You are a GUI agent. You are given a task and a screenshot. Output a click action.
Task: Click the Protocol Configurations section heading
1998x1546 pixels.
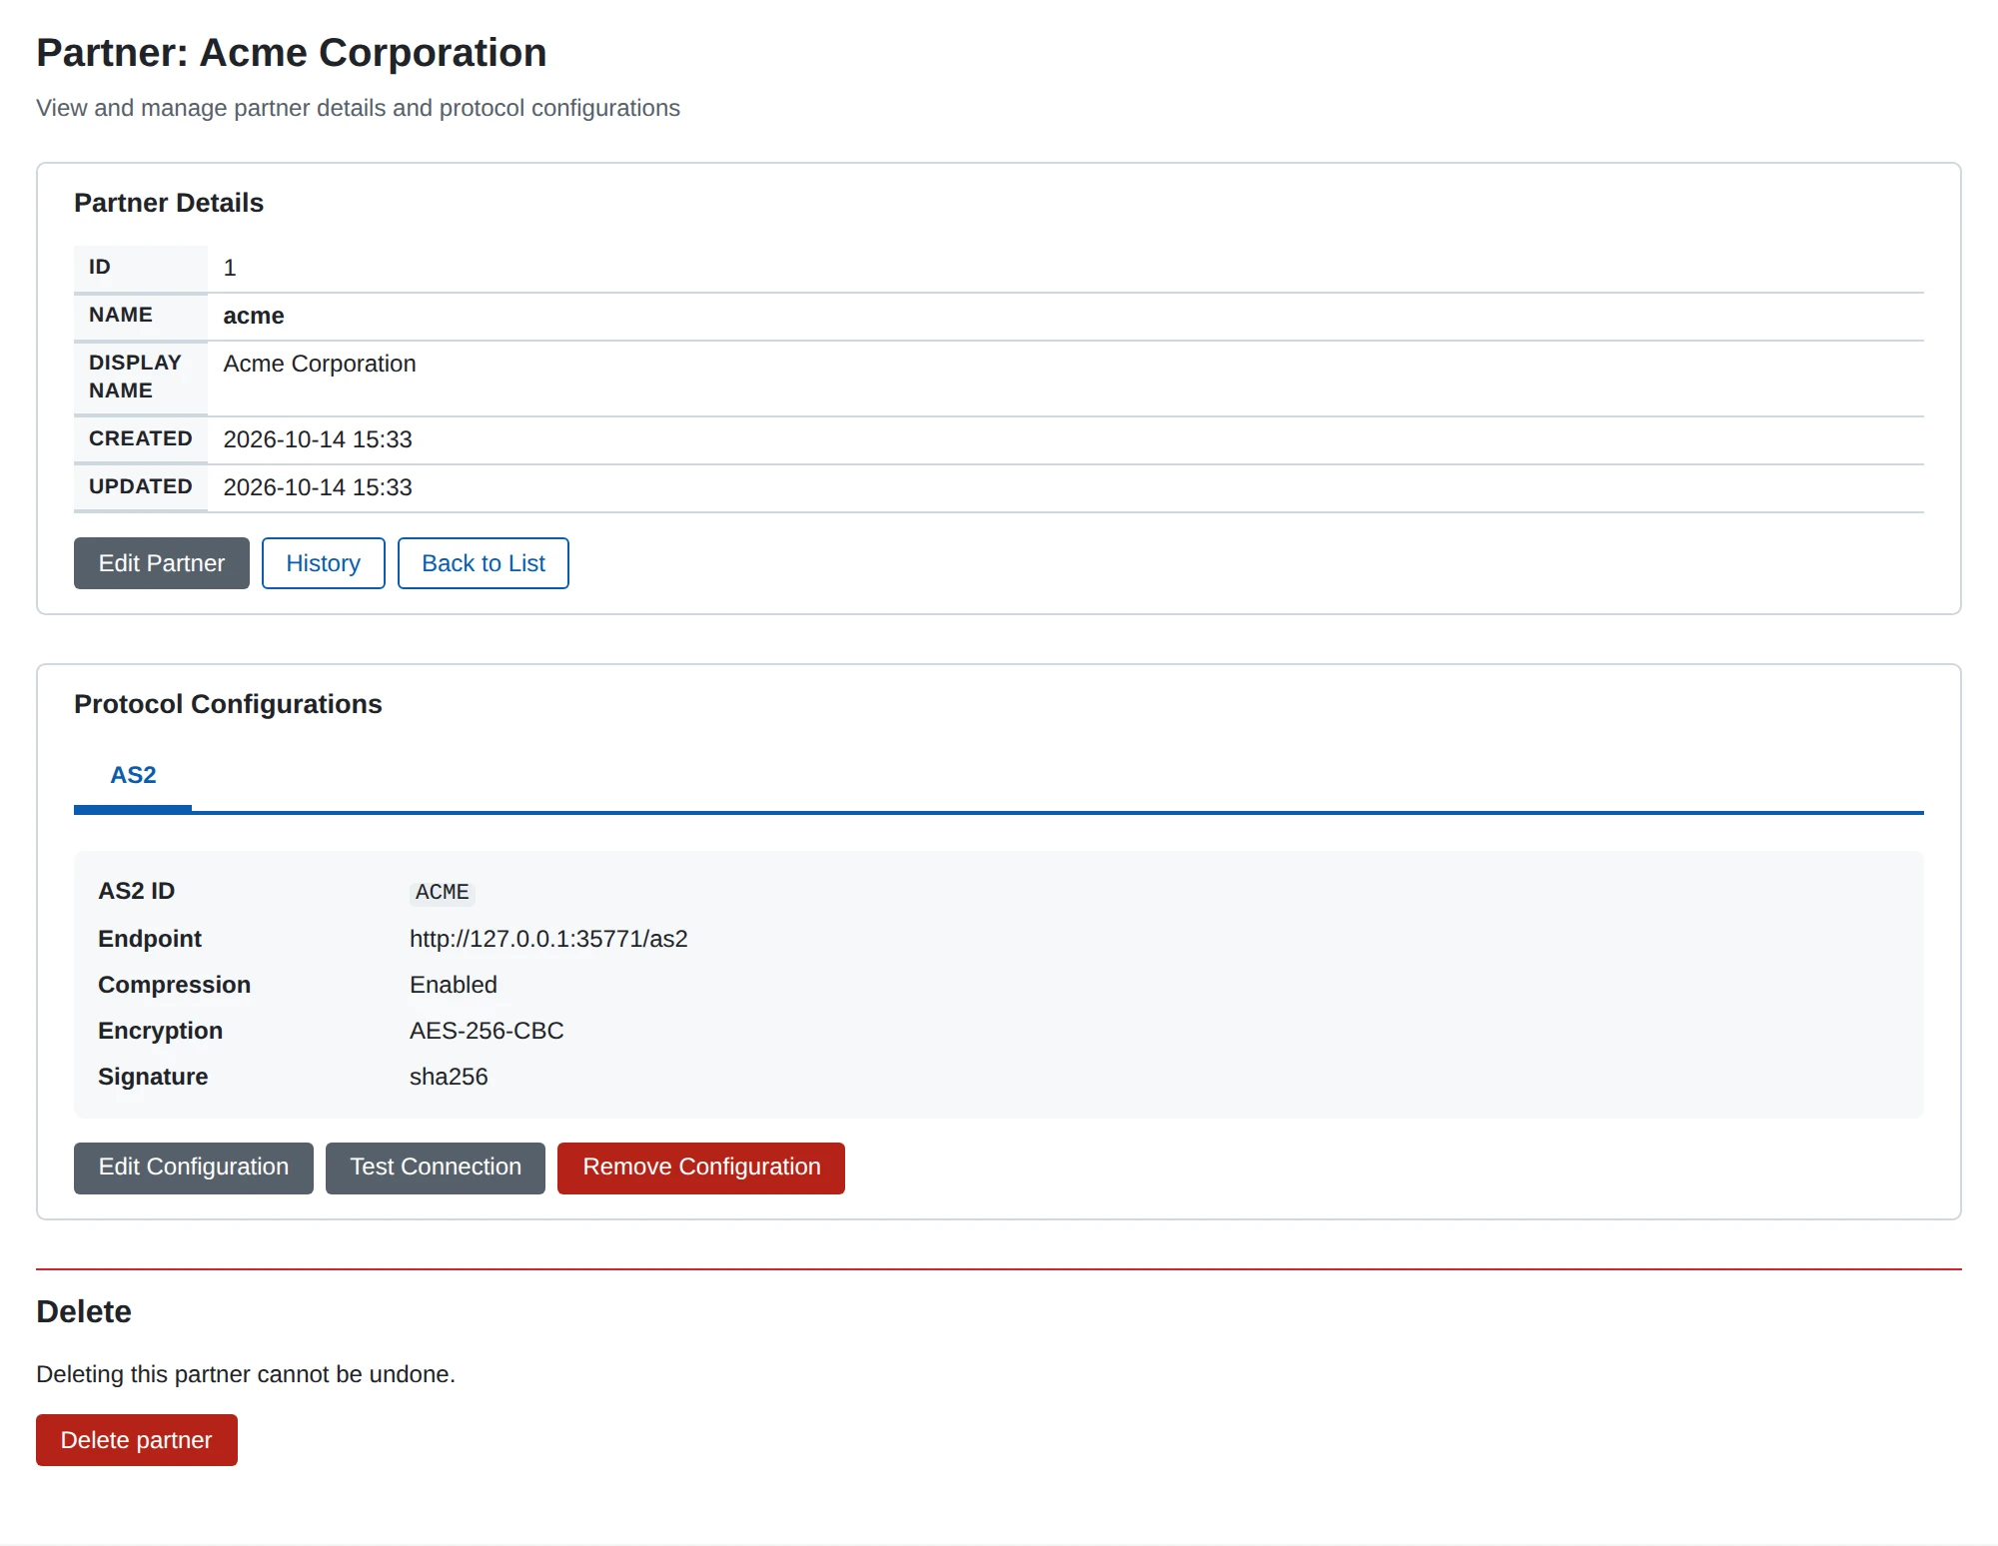coord(228,704)
